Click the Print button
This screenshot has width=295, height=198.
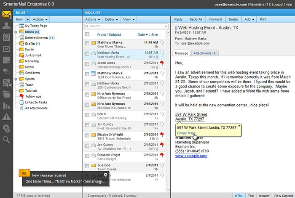coord(263,19)
